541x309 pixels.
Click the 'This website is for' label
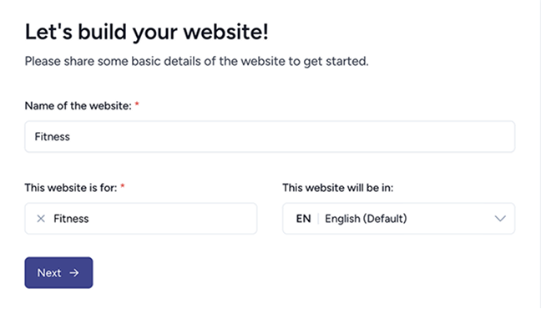pos(71,187)
